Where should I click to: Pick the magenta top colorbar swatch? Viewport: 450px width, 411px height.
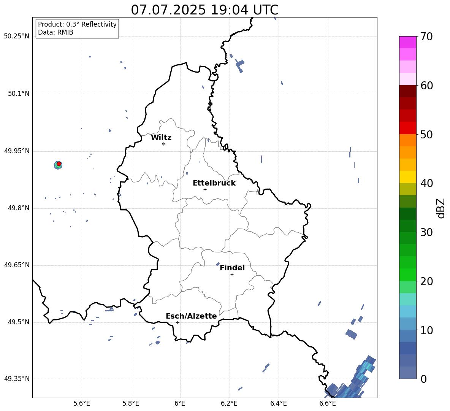coord(407,42)
